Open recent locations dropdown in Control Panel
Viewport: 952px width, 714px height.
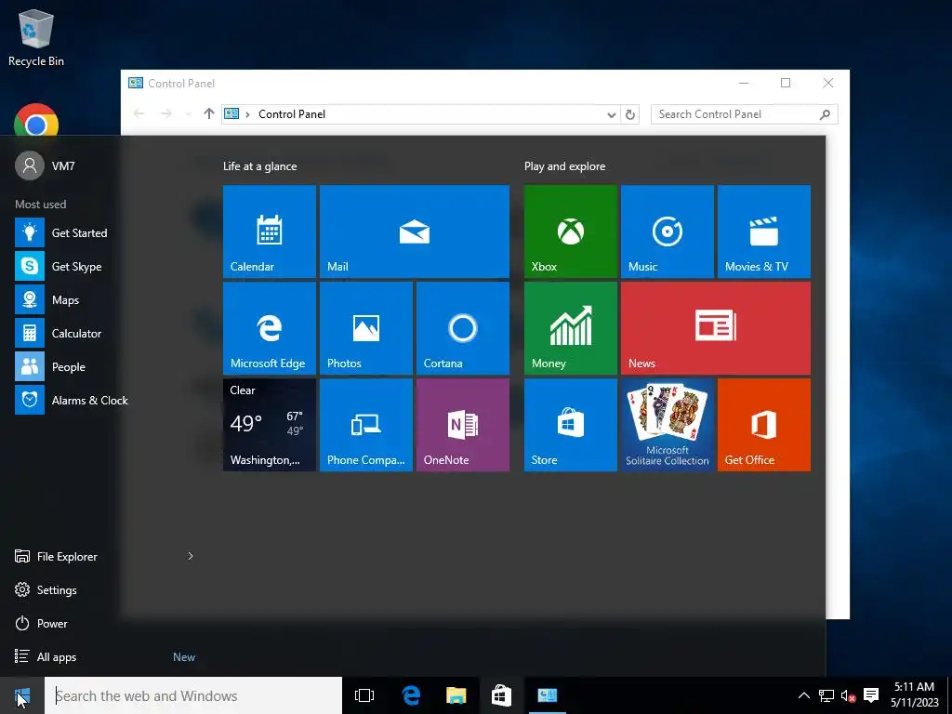tap(188, 114)
